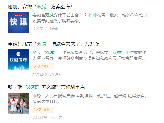Image resolution: width=164 pixels, height=123 pixels.
Task: Open the summary mentioning 人民日报客户端
Action: 89,98
